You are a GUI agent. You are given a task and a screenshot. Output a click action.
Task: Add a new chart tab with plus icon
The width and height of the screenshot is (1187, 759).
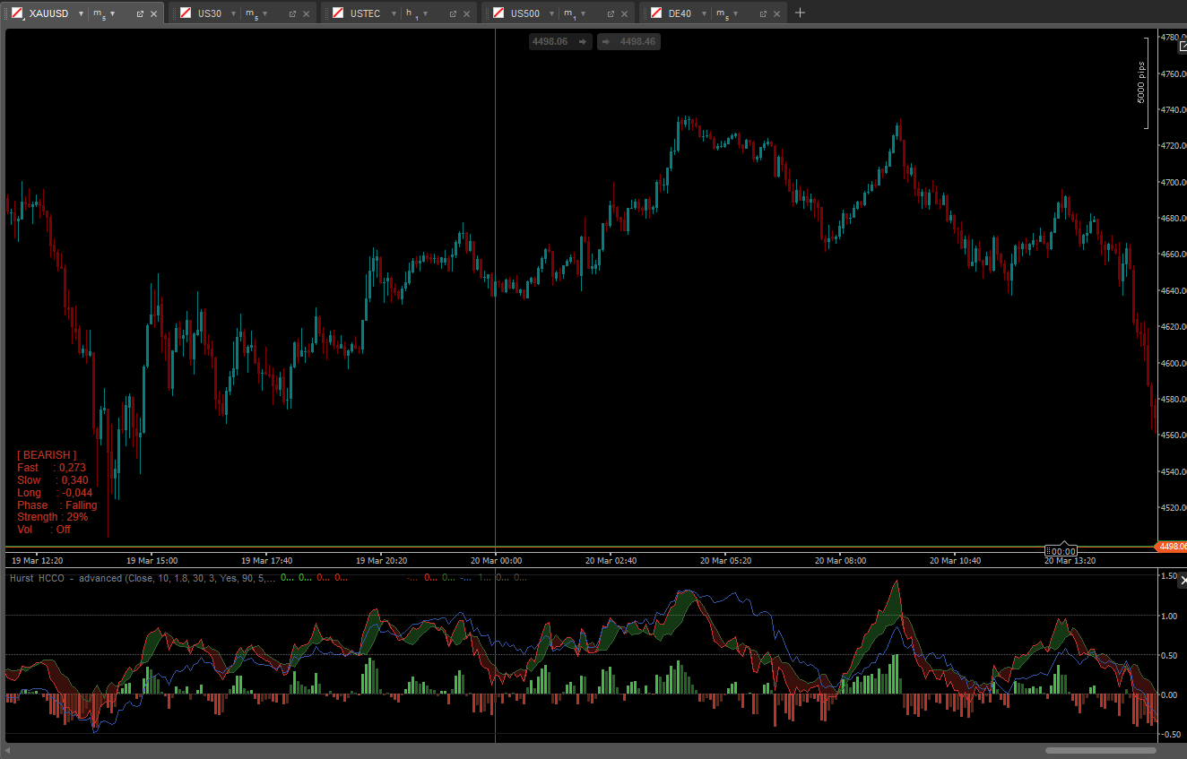801,13
